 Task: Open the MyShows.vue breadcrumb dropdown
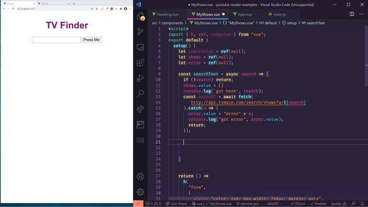(x=204, y=23)
